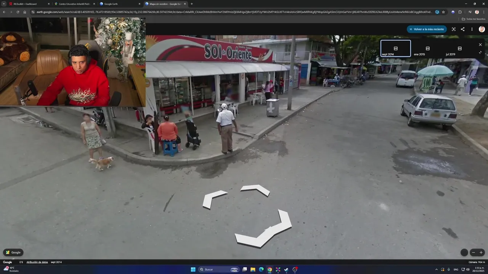View site information icon in address bar

(33, 12)
